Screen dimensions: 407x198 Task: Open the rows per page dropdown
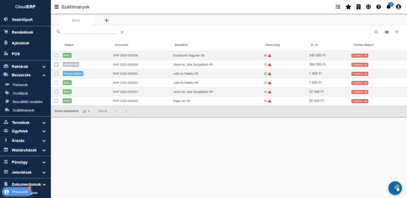[86, 111]
